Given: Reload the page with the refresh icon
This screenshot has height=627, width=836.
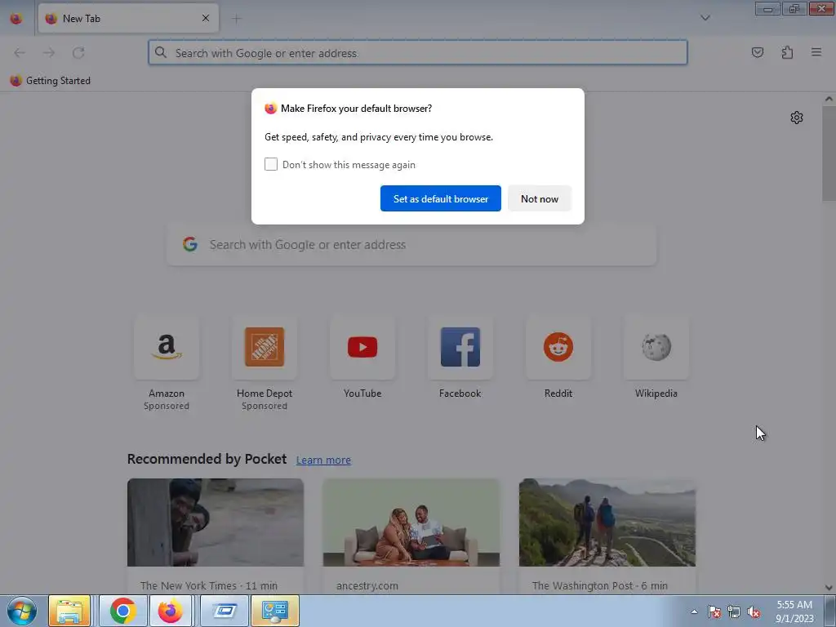Looking at the screenshot, I should tap(78, 52).
